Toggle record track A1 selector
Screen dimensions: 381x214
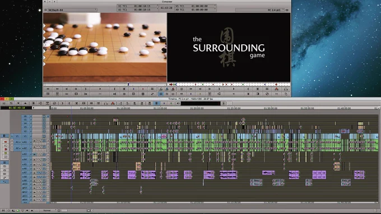[x=25, y=142]
